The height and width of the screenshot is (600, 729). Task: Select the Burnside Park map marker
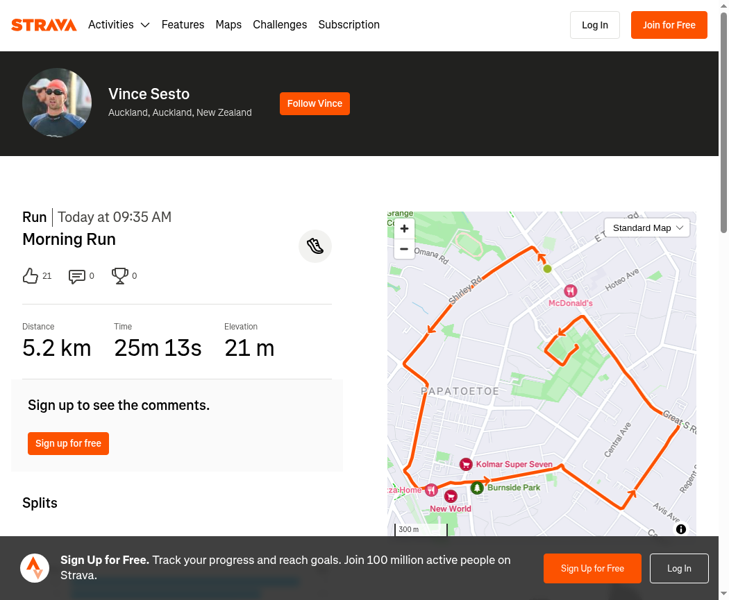click(477, 488)
